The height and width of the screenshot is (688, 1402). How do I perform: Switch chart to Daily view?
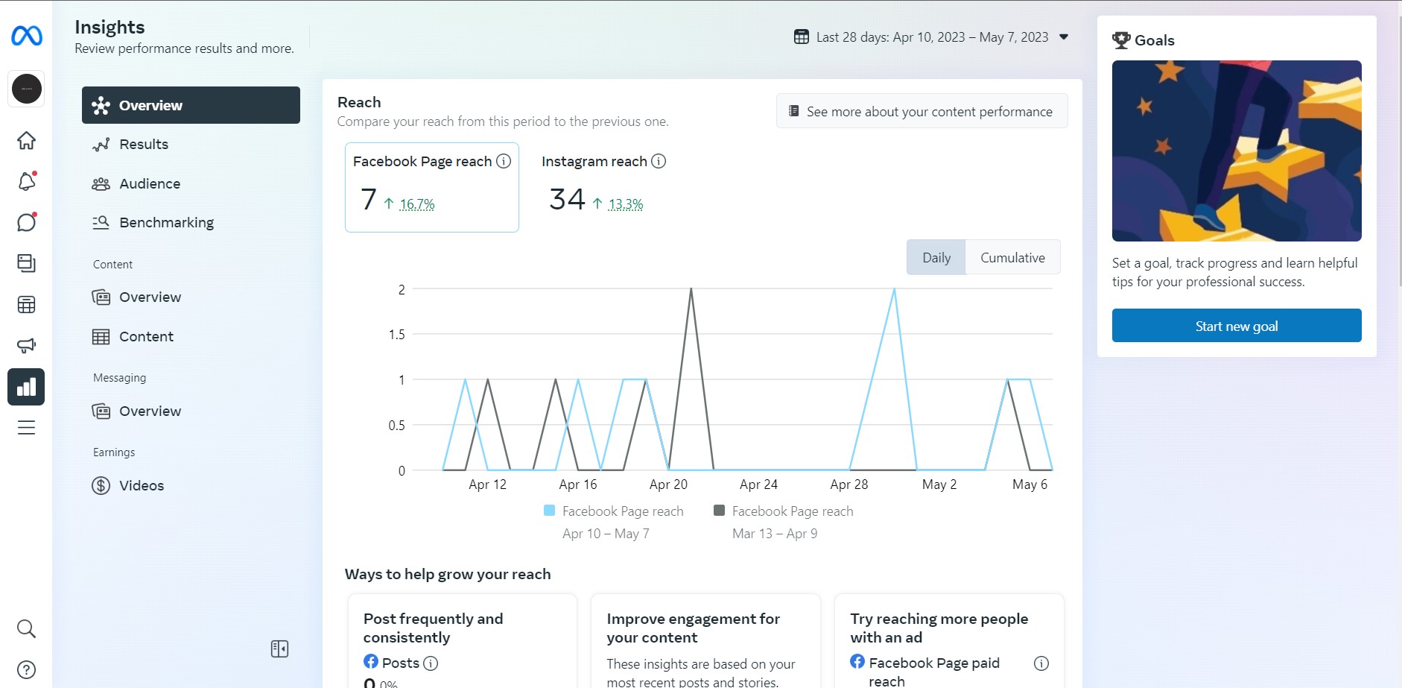coord(936,257)
